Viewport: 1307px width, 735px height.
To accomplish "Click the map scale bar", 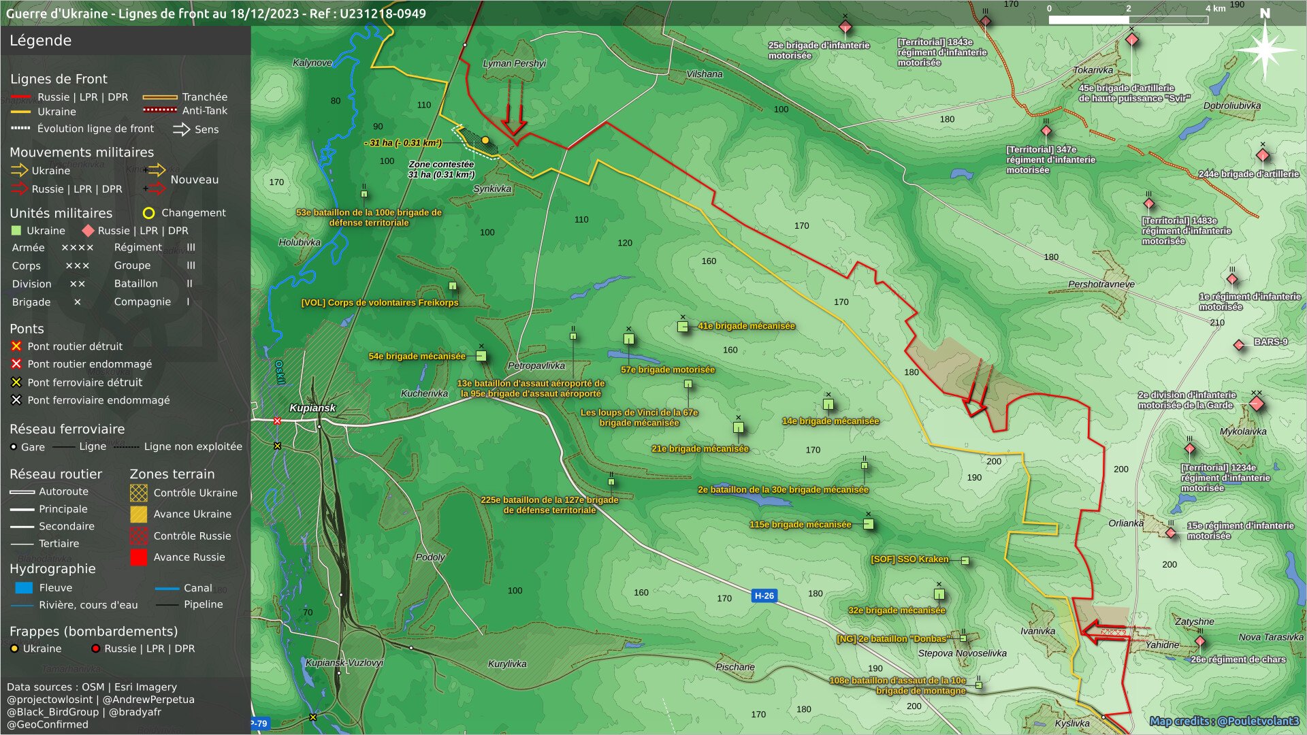I will [1128, 20].
